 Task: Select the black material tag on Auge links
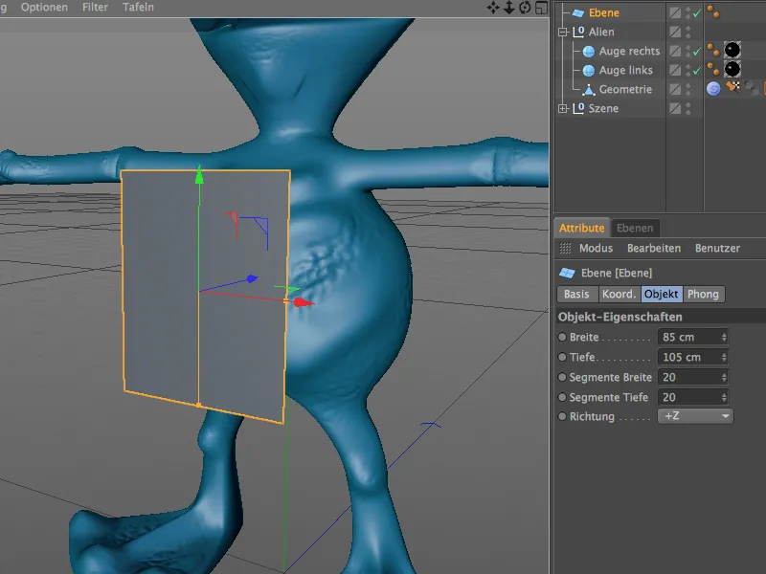(x=732, y=69)
